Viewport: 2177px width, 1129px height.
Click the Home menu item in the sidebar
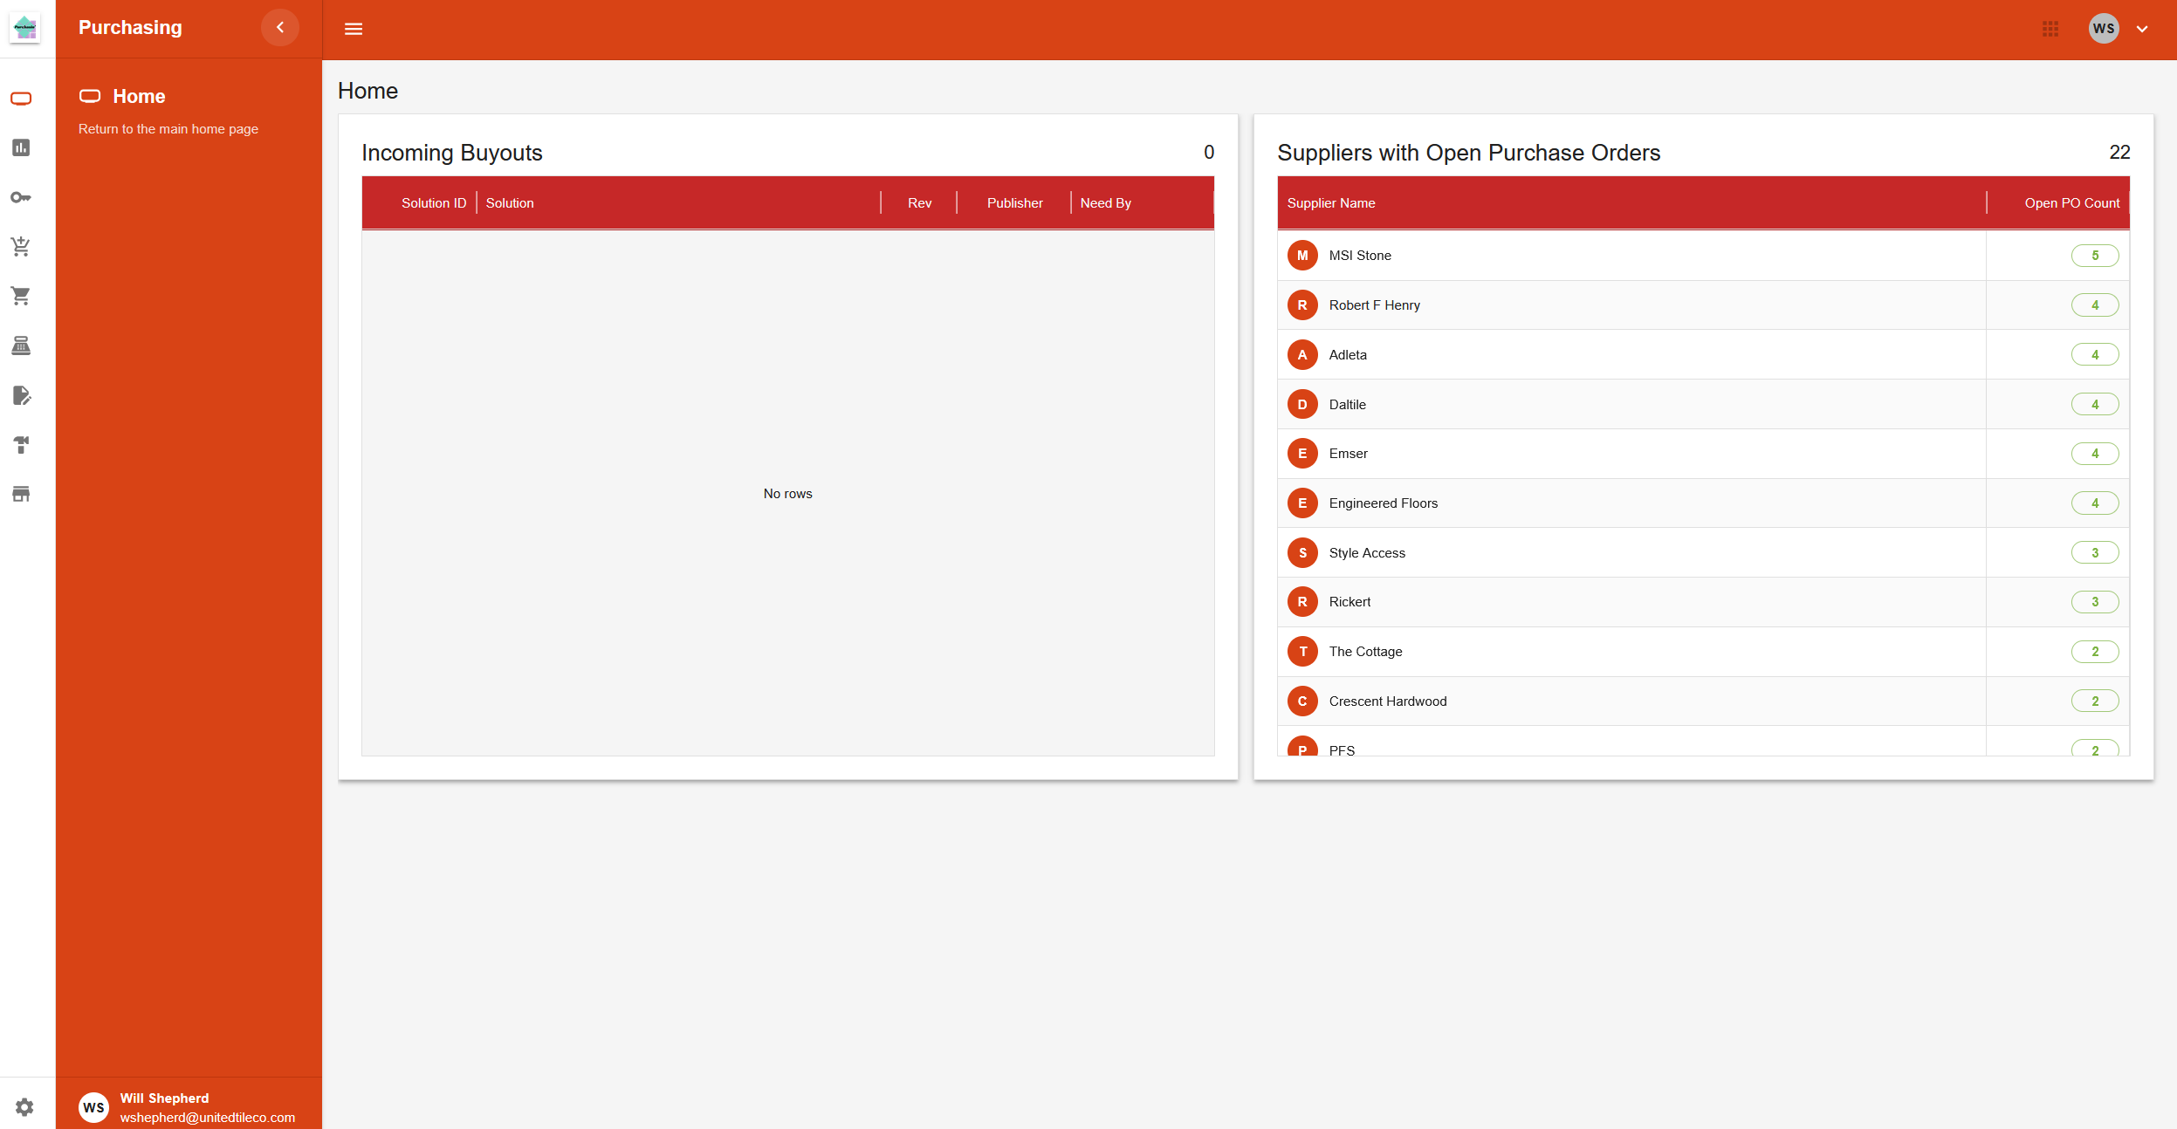pyautogui.click(x=140, y=96)
